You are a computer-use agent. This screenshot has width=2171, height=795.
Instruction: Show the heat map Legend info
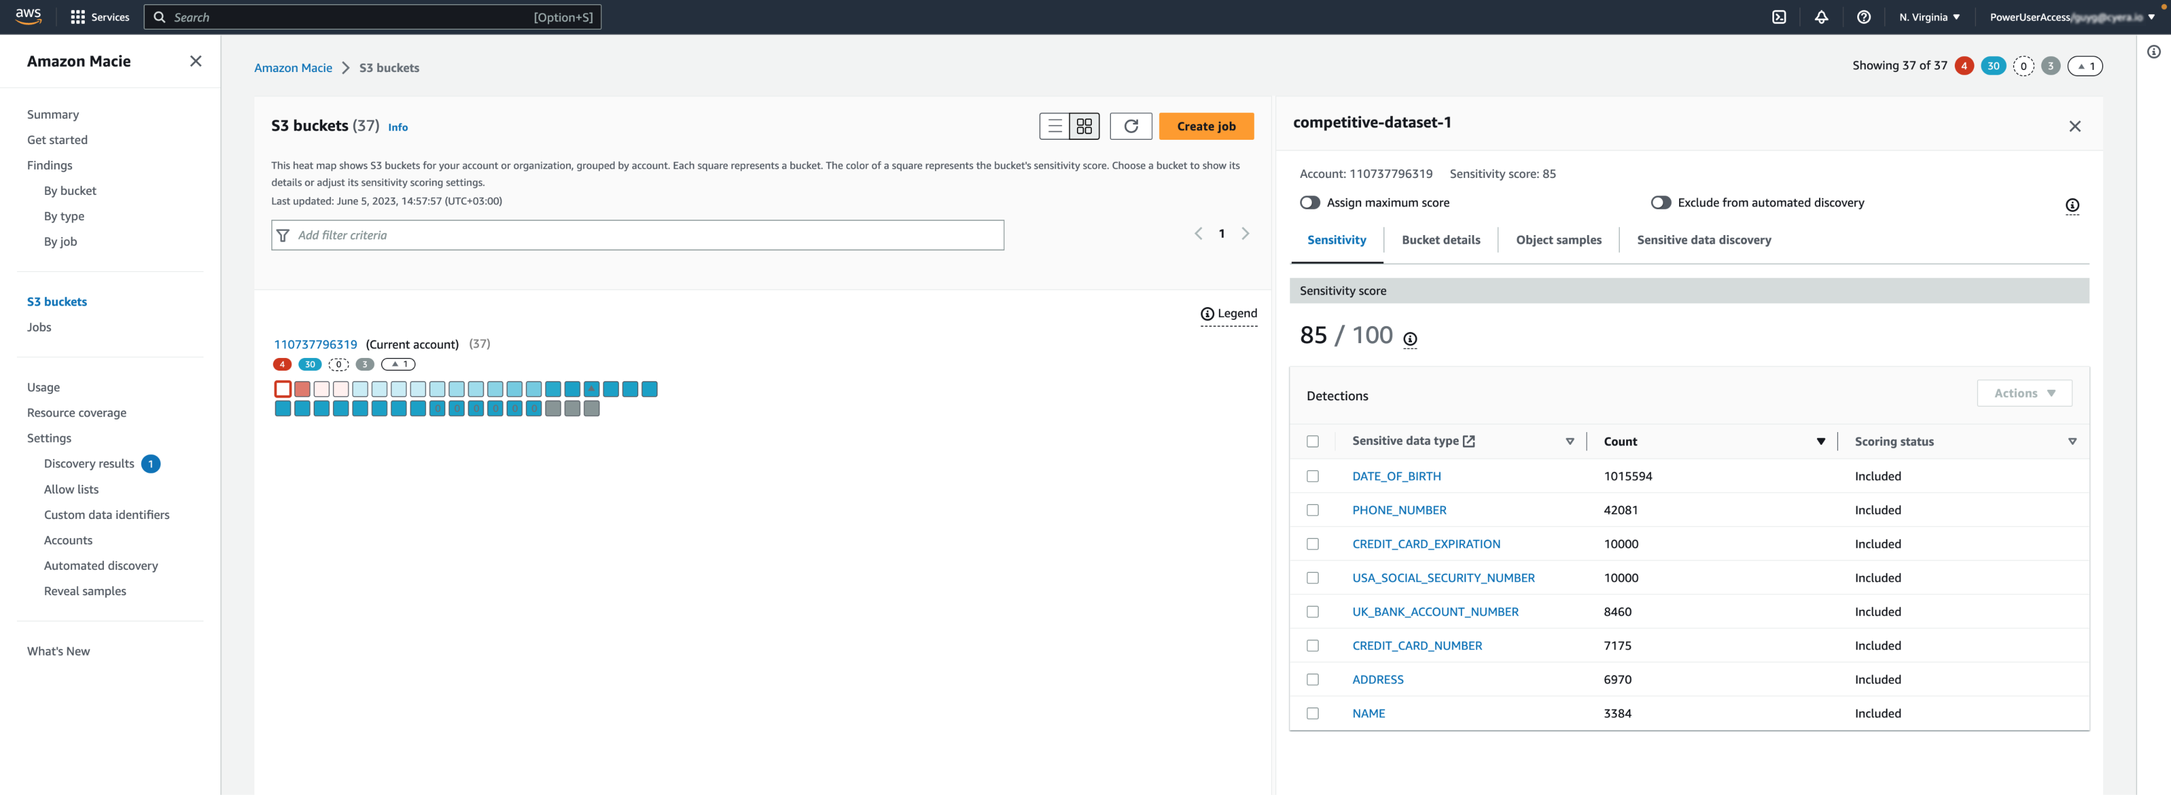(x=1229, y=312)
